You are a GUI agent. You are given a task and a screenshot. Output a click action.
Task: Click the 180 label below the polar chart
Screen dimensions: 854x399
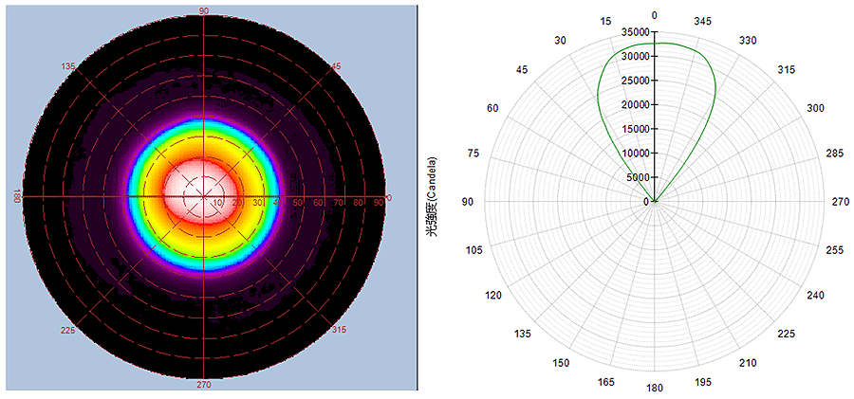click(x=654, y=389)
